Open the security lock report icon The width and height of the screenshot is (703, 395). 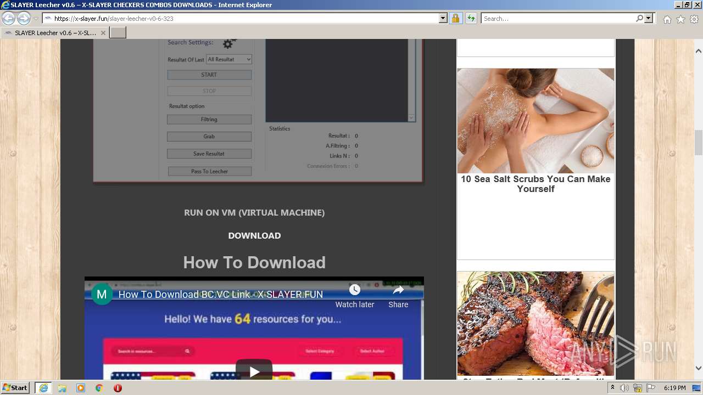[455, 18]
